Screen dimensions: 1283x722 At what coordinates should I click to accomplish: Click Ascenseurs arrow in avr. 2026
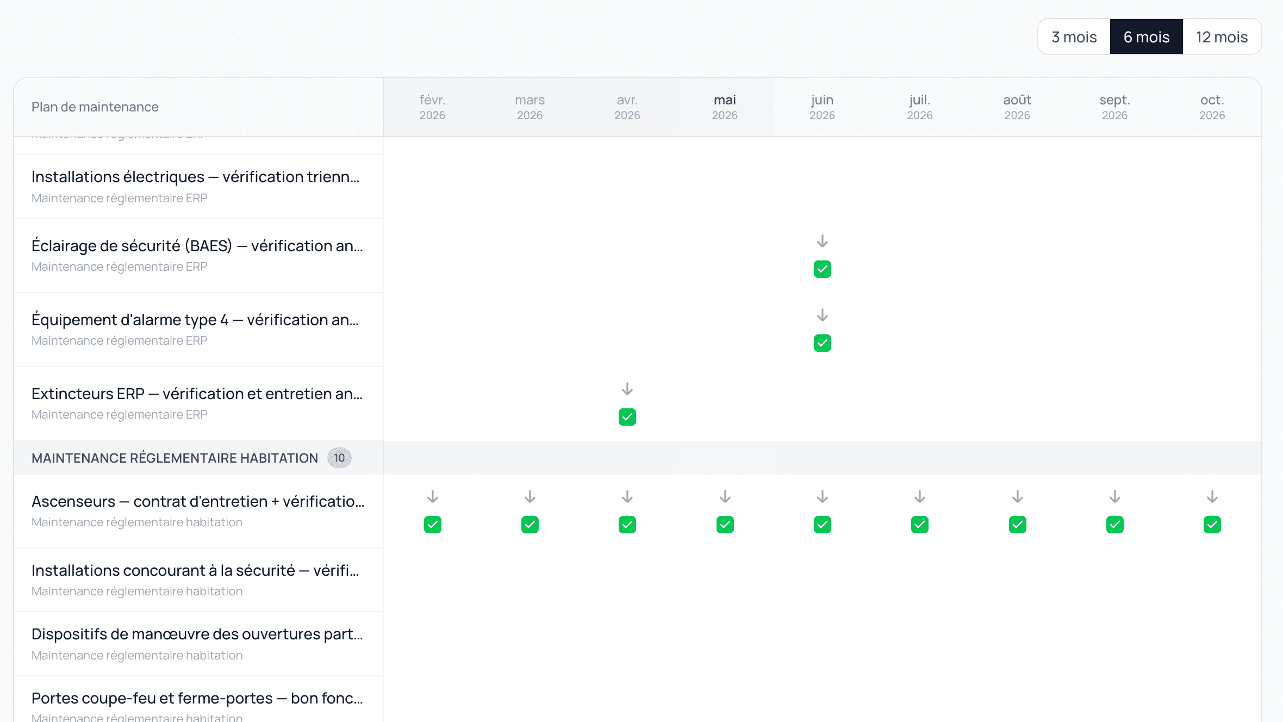[x=627, y=496]
